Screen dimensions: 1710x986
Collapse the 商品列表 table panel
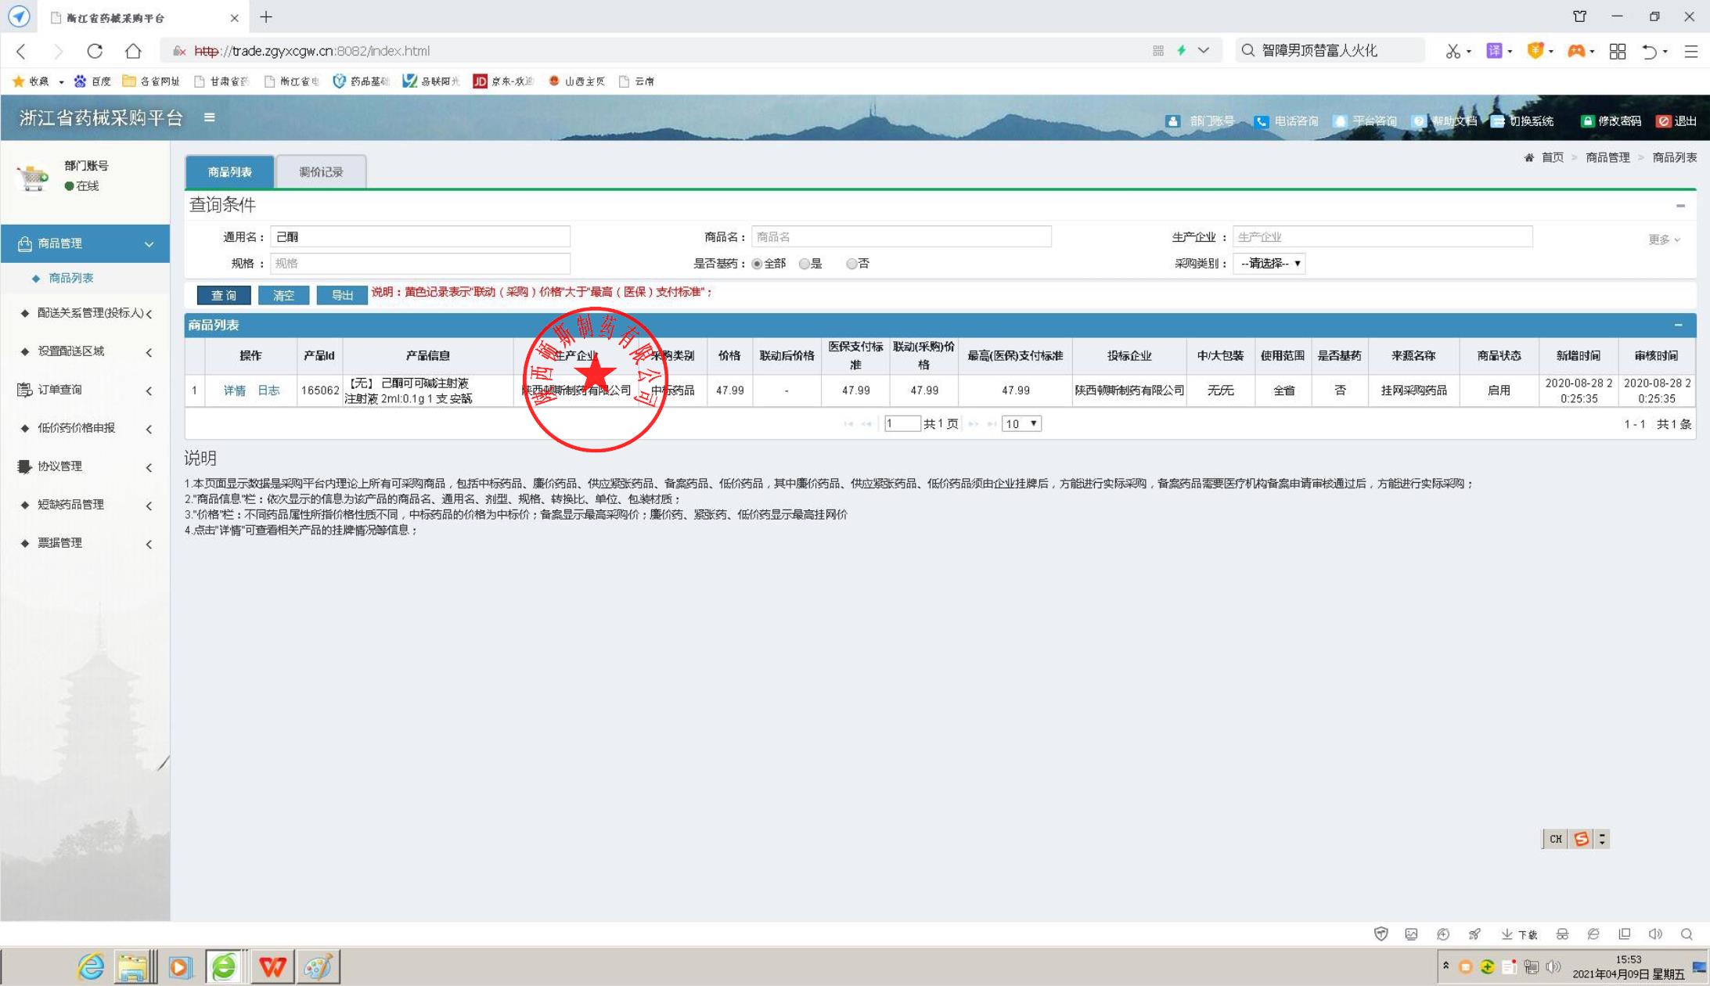pos(1678,325)
